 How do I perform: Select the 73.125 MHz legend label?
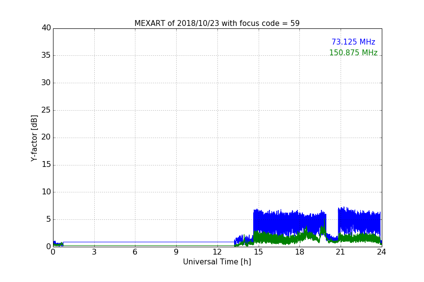point(353,42)
